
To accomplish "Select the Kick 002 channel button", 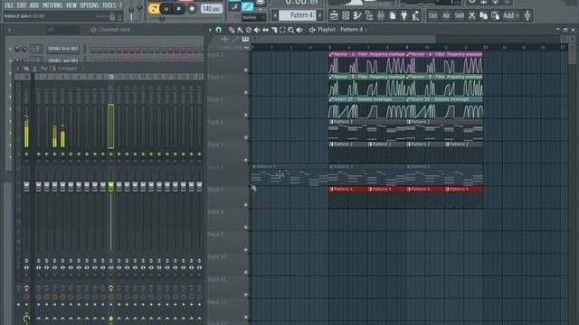I will (x=62, y=49).
